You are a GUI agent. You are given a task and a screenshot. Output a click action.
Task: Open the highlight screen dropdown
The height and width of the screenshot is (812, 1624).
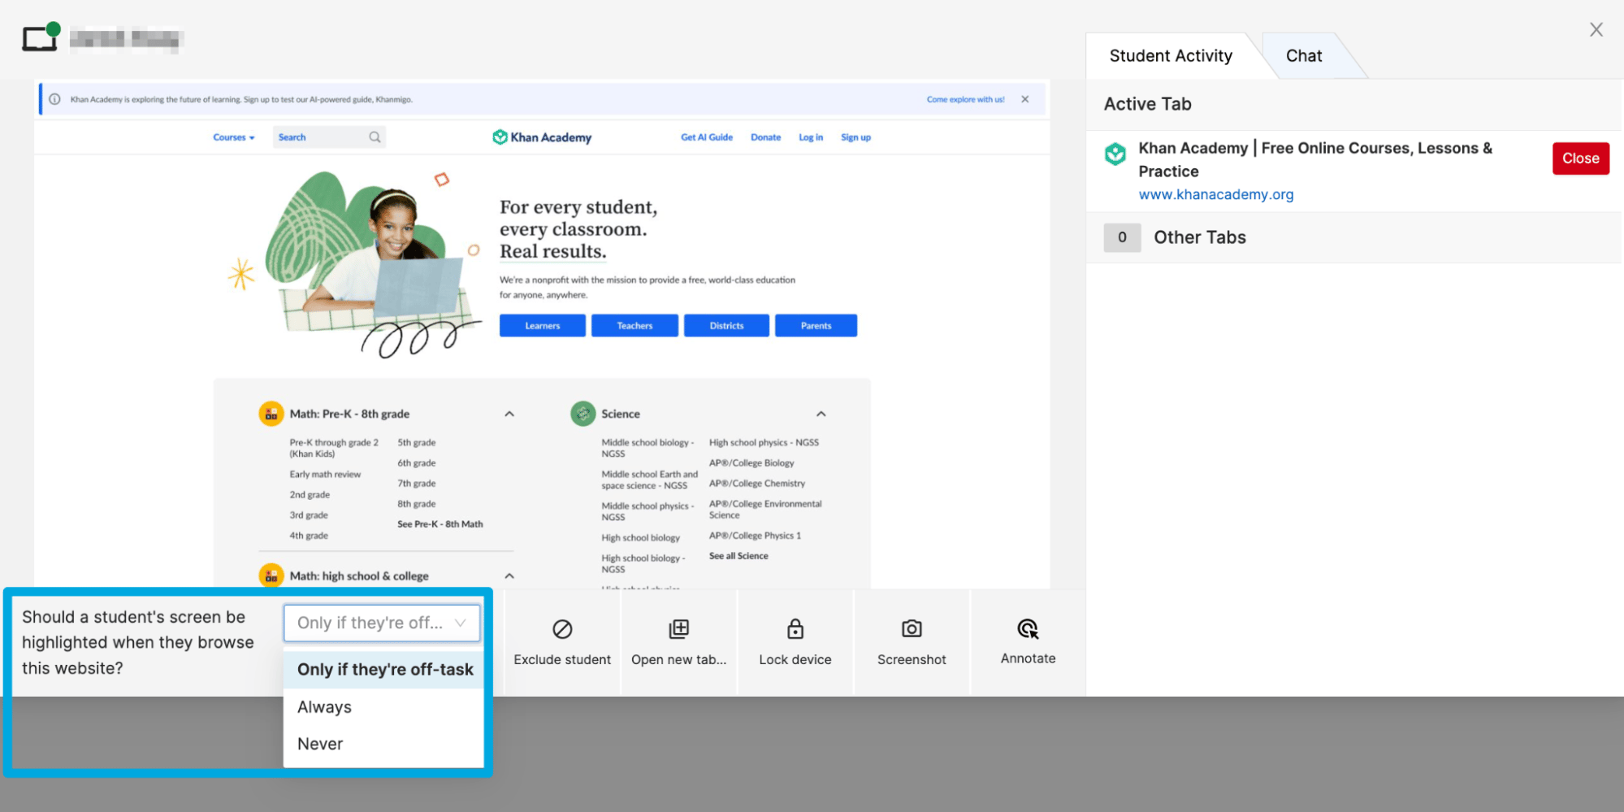(382, 623)
